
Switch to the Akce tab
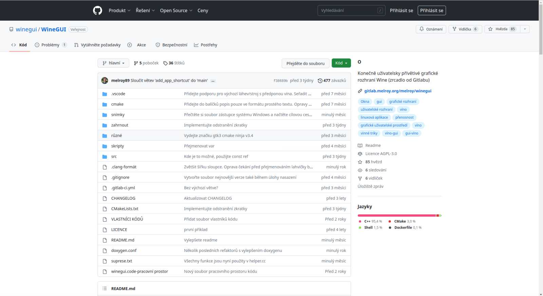coord(137,45)
